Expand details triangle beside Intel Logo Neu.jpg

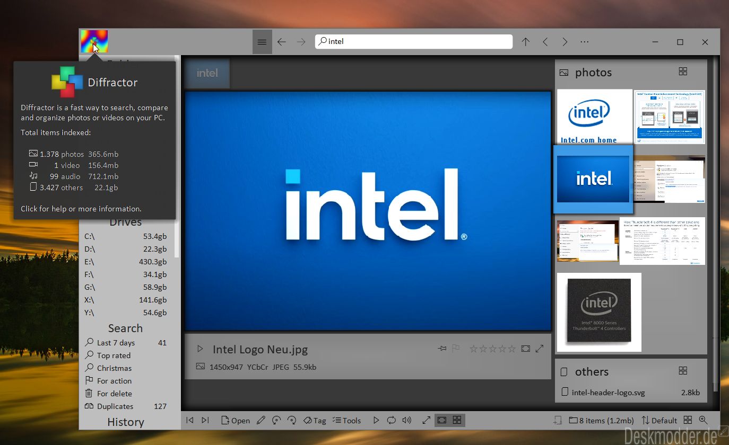point(200,349)
